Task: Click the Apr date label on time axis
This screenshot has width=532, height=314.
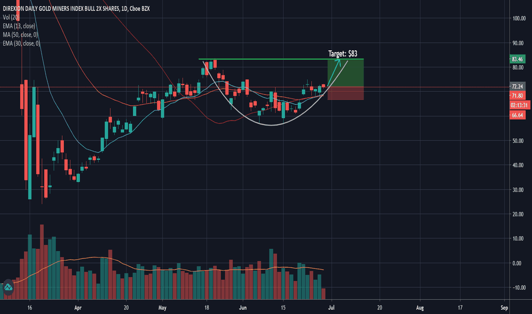Action: pyautogui.click(x=78, y=308)
